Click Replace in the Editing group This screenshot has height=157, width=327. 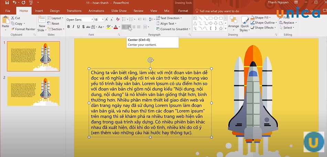tap(288, 23)
